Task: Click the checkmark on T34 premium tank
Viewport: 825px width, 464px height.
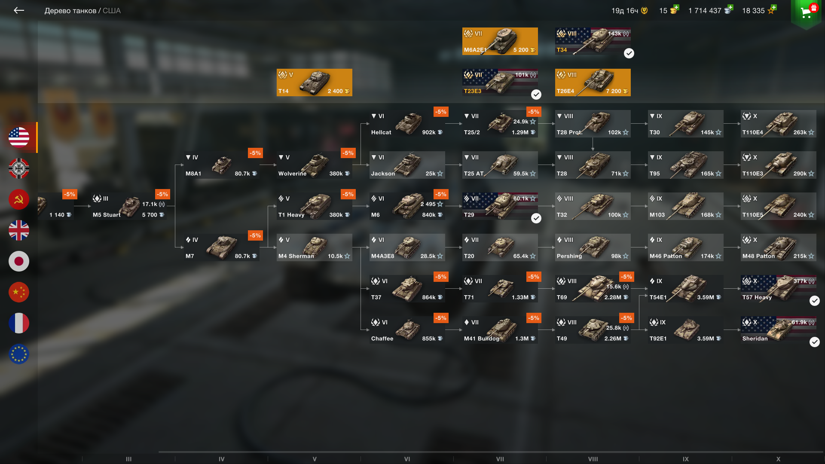Action: point(629,53)
